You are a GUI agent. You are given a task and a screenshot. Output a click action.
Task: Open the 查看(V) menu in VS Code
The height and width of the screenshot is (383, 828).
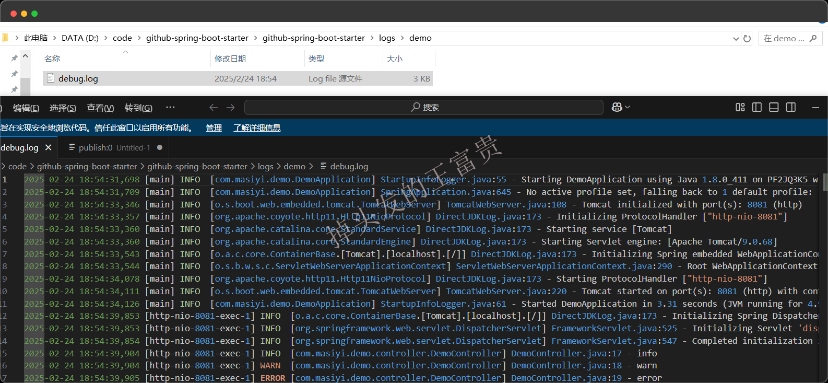point(100,108)
